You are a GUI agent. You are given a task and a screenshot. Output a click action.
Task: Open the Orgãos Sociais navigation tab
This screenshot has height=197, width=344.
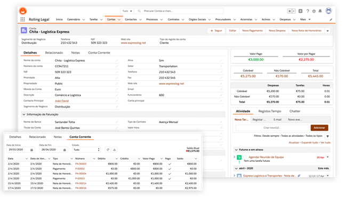[x=197, y=20]
